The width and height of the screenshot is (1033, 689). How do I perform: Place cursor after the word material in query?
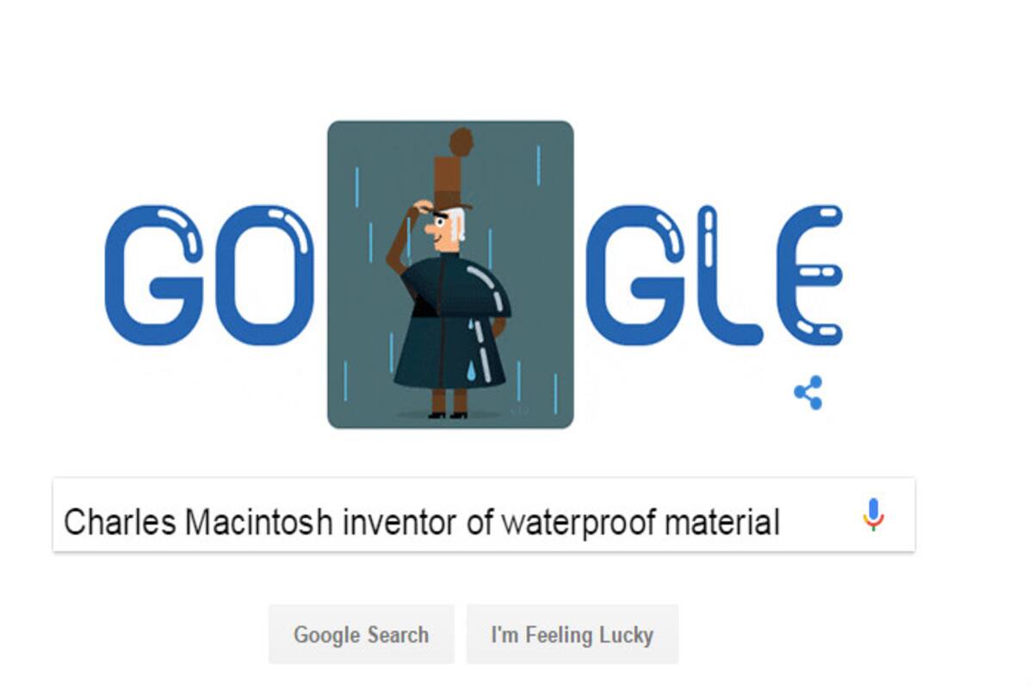pos(782,522)
